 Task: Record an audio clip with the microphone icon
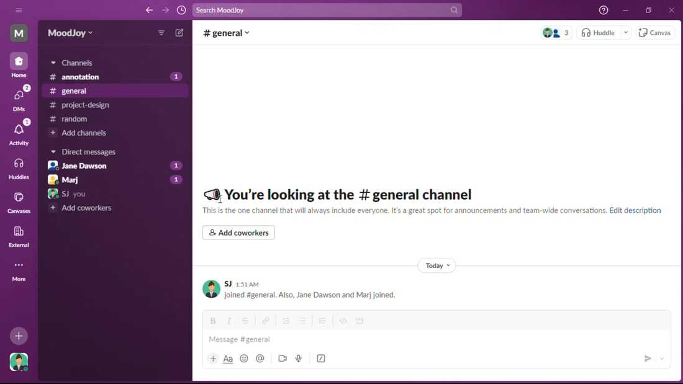[299, 358]
